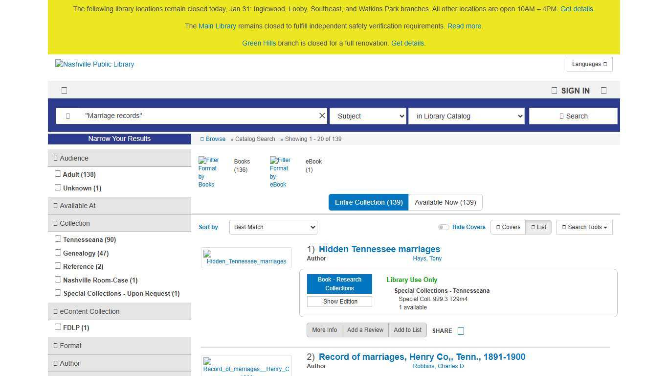Check the Tennesseana collection filter
Viewport: 668px width, 376px height.
tap(58, 238)
